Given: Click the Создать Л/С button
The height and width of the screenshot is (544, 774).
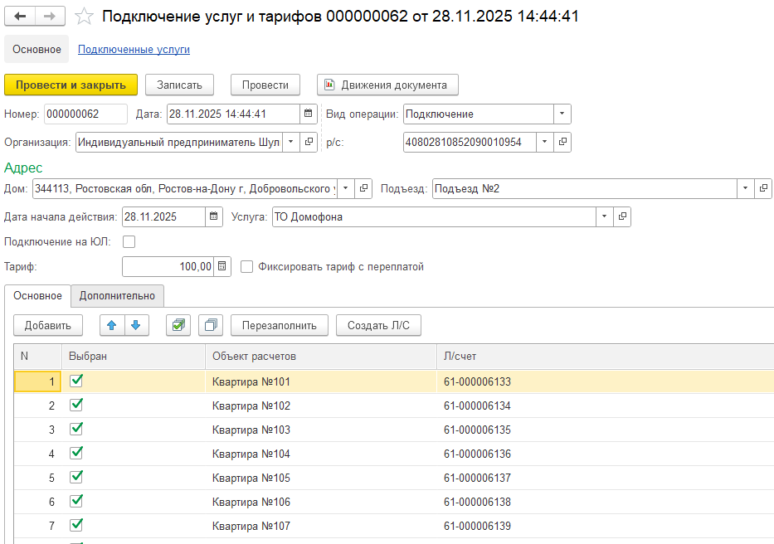Looking at the screenshot, I should point(378,325).
